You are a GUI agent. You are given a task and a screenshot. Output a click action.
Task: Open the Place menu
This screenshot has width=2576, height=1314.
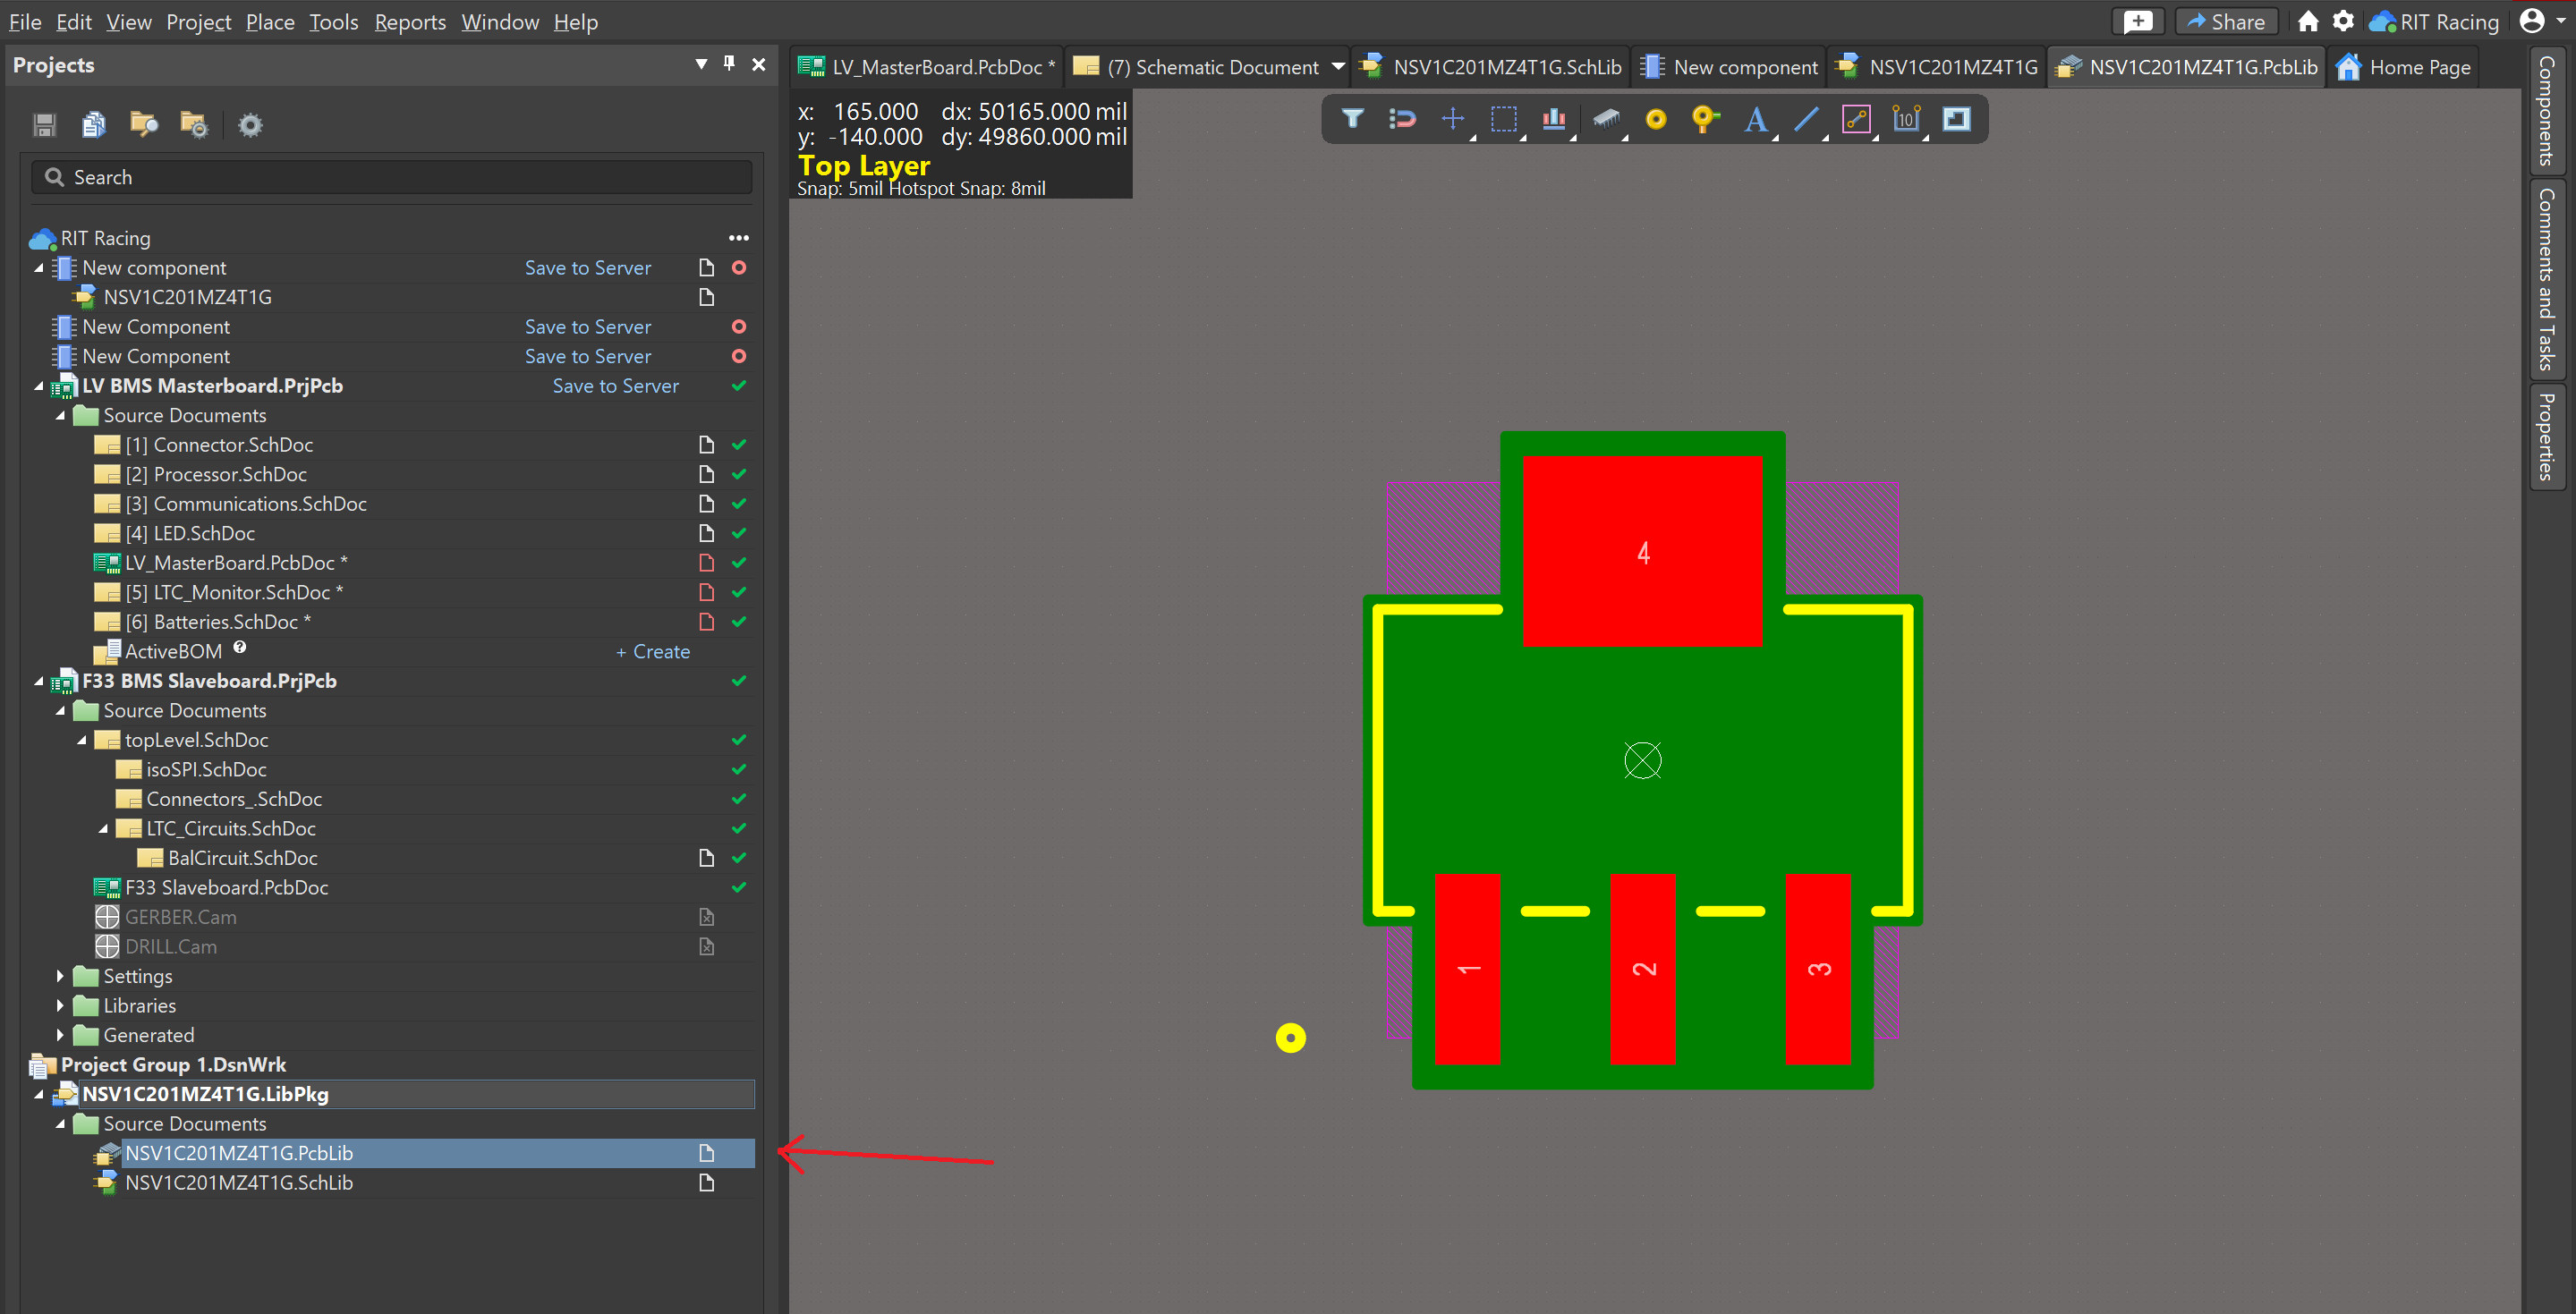point(270,22)
